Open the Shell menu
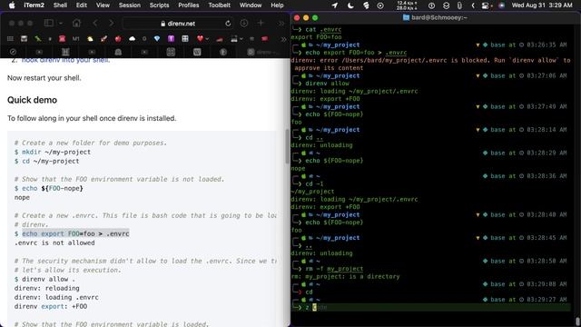This screenshot has height=327, width=581. click(x=60, y=5)
